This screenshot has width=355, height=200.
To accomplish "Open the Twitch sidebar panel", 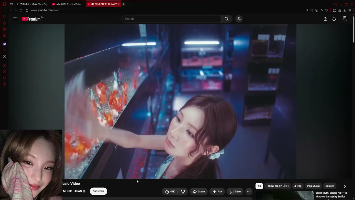I will 4,44.
